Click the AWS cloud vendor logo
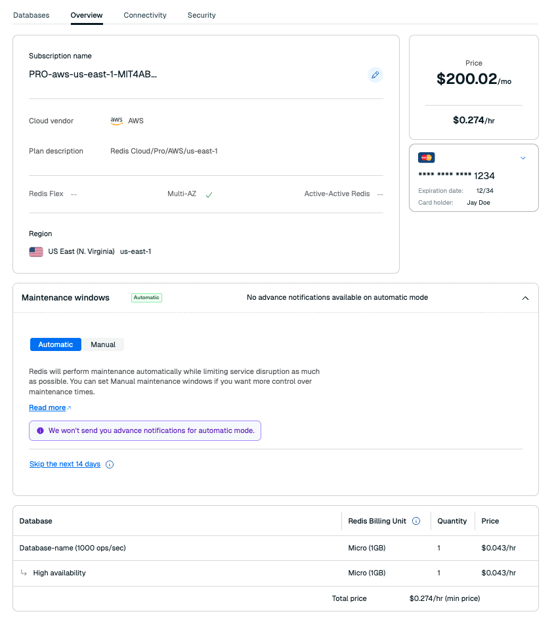Screen dimensions: 552x620 [x=117, y=121]
